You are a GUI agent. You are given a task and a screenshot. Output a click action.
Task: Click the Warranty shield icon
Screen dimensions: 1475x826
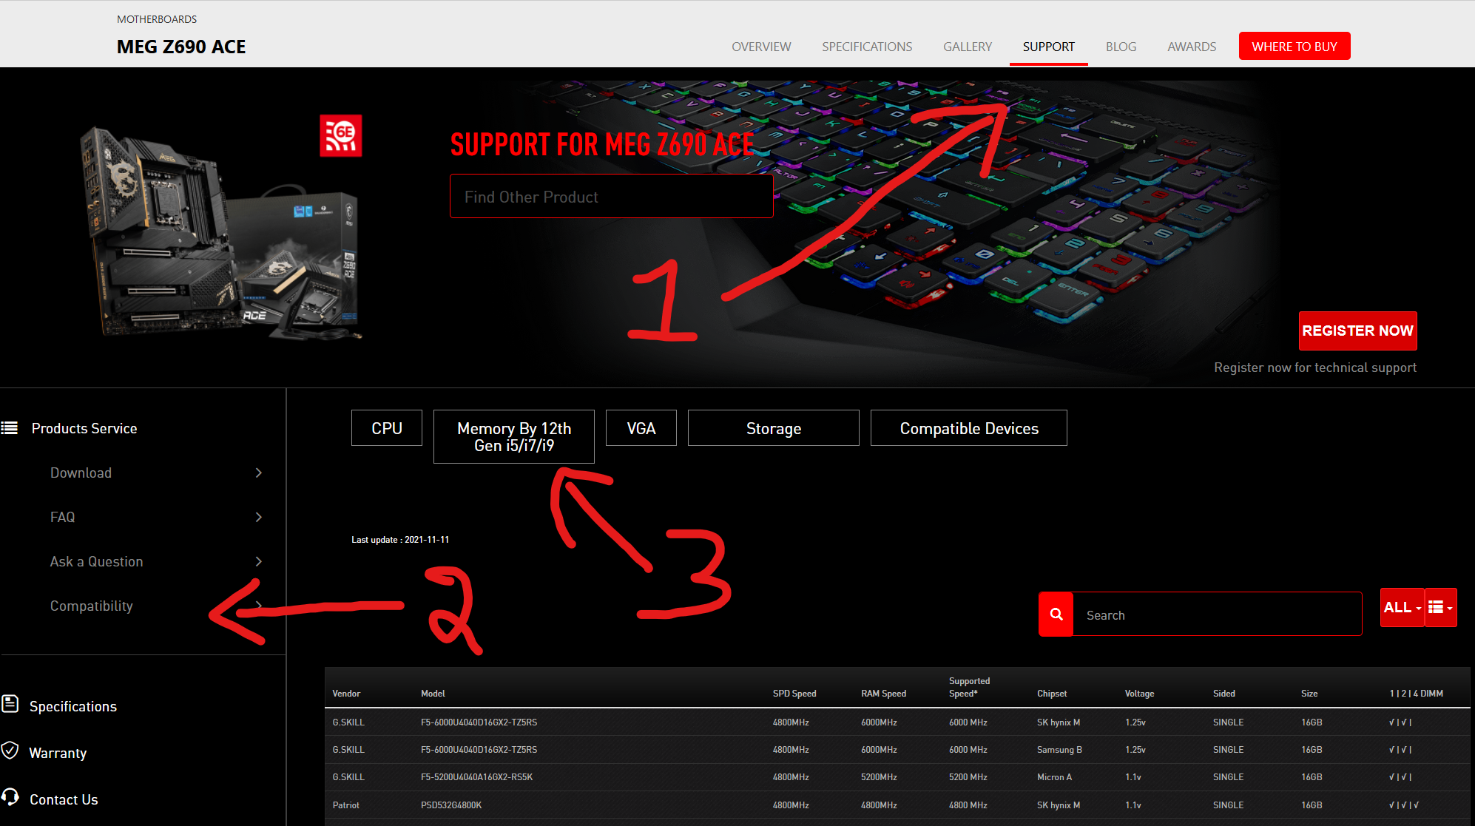click(10, 751)
